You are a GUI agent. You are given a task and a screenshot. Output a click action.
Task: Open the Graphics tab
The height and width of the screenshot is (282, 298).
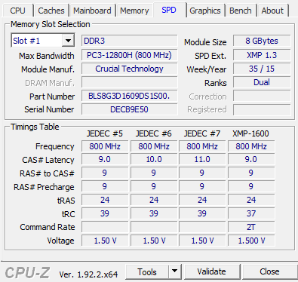tap(205, 11)
